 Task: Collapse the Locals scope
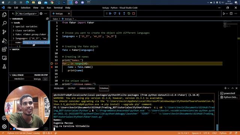12,22
